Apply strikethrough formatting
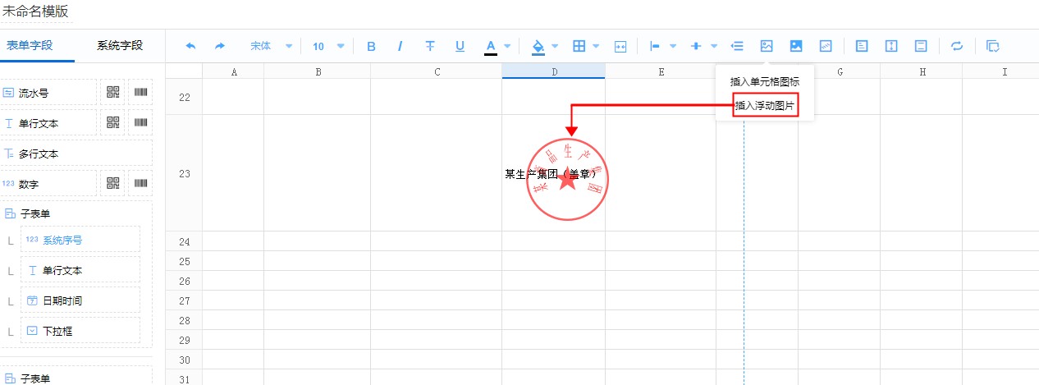The image size is (1039, 385). [x=430, y=46]
